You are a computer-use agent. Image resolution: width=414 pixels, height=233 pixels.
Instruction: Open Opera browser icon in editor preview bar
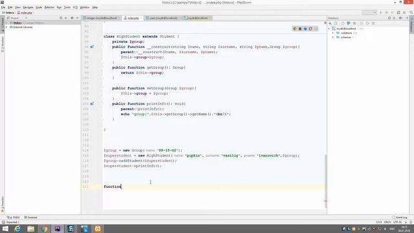click(310, 28)
